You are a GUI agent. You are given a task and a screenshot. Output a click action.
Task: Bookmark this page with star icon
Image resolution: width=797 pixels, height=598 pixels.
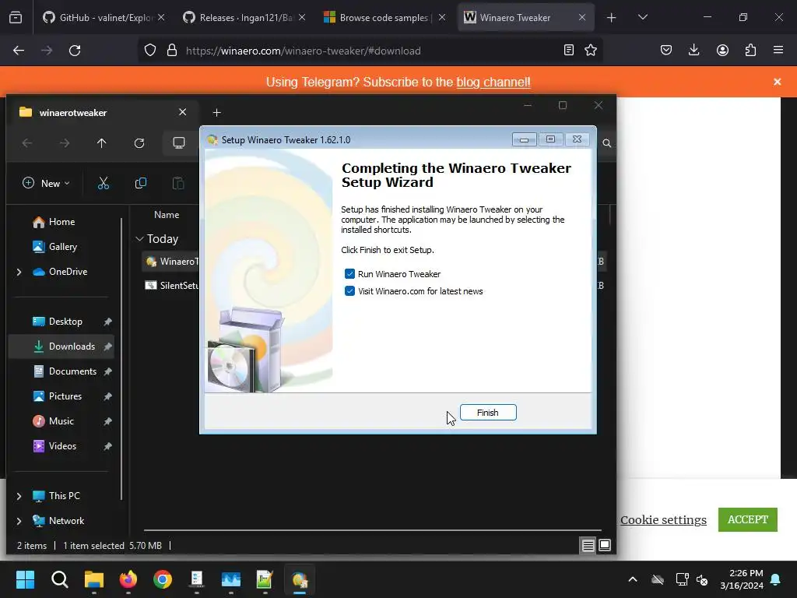[591, 50]
